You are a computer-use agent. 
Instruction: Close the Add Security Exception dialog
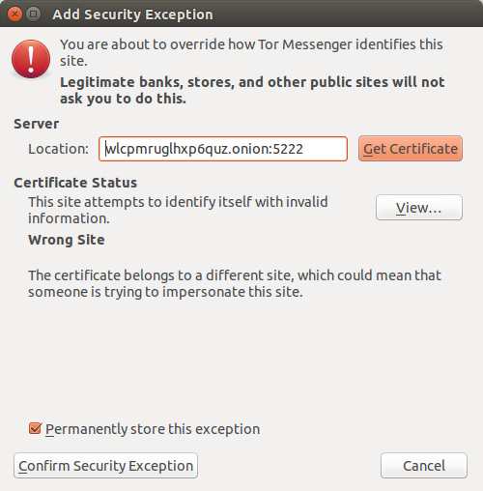[14, 14]
